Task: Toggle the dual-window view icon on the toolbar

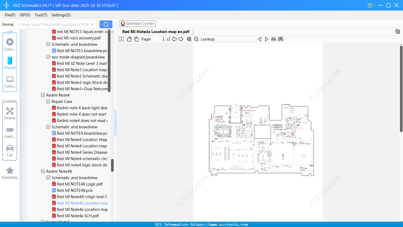Action: click(280, 39)
